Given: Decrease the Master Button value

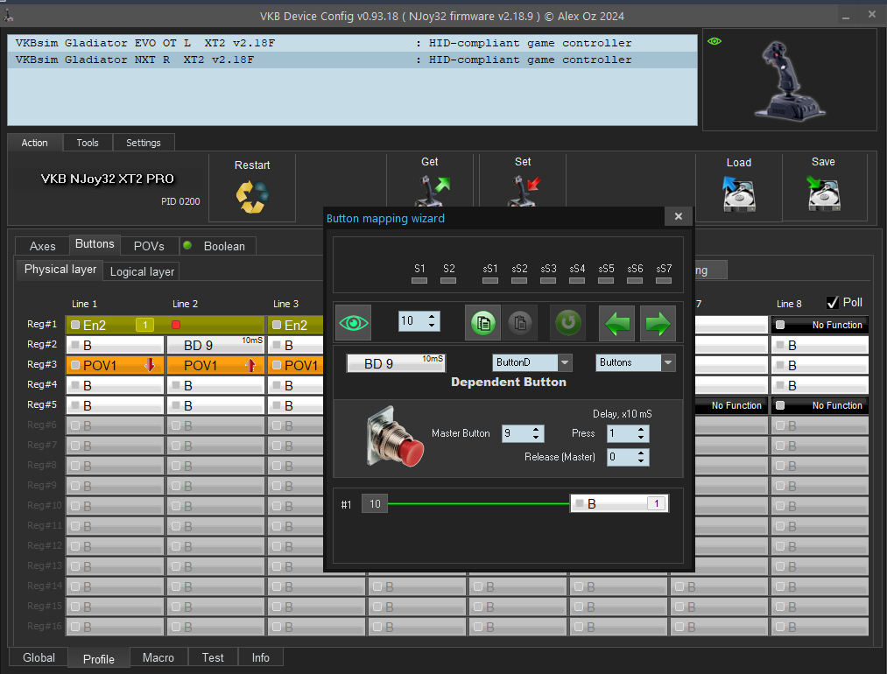Looking at the screenshot, I should 536,439.
